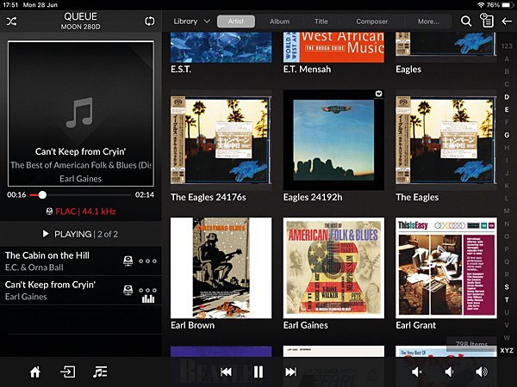Viewport: 517px width, 387px height.
Task: Toggle shuffle mode in the queue
Action: [11, 21]
